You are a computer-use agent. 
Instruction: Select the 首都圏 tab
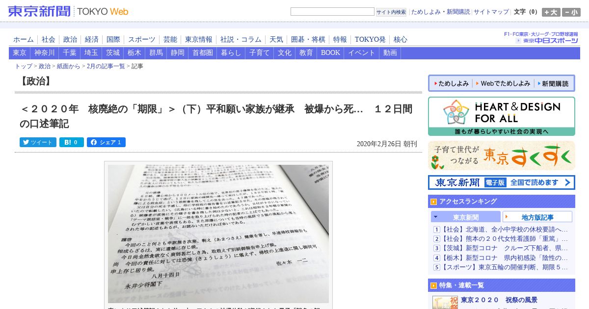tap(203, 53)
